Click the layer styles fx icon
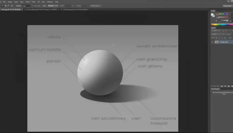Screen dimensions: 233x133 [x=218, y=86]
